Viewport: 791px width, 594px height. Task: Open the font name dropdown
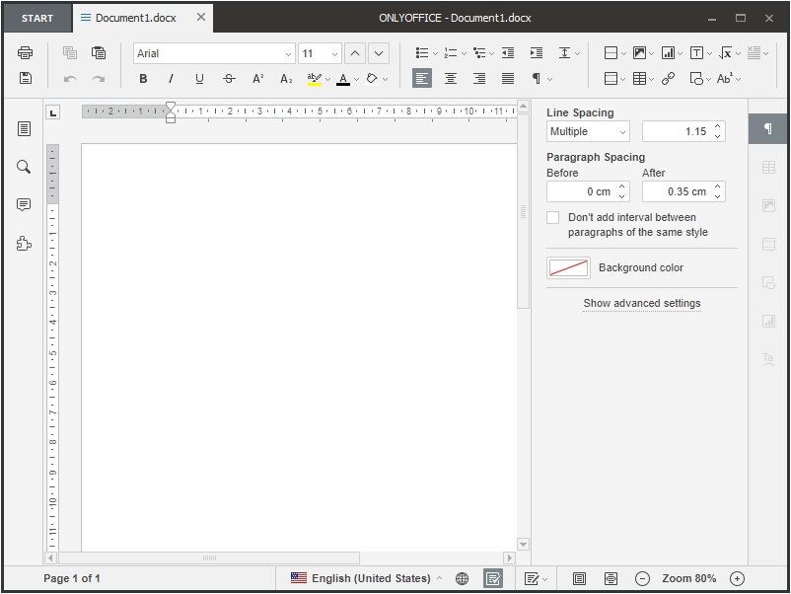coord(288,54)
